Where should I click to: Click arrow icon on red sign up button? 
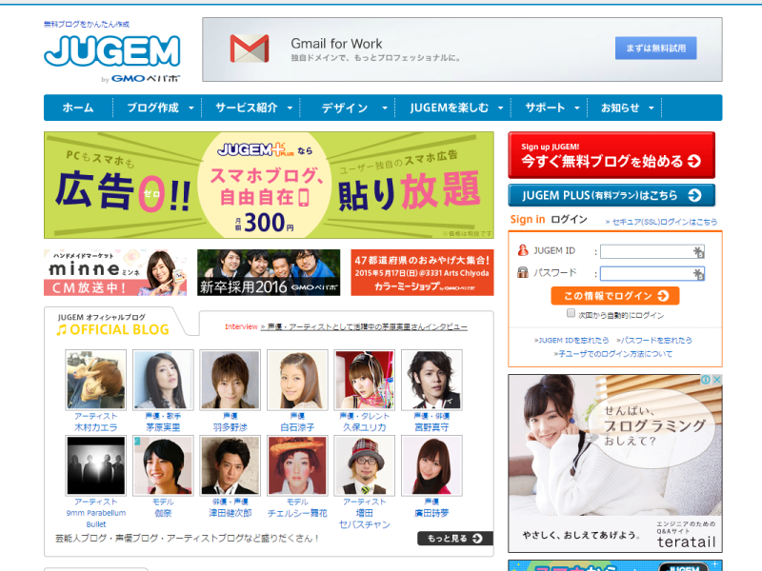(694, 161)
